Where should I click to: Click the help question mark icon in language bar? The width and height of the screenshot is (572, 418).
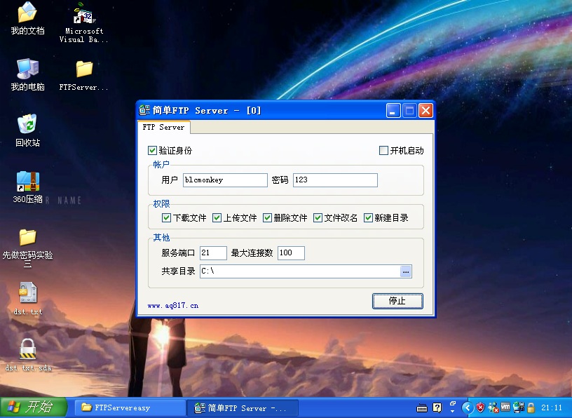tap(437, 407)
